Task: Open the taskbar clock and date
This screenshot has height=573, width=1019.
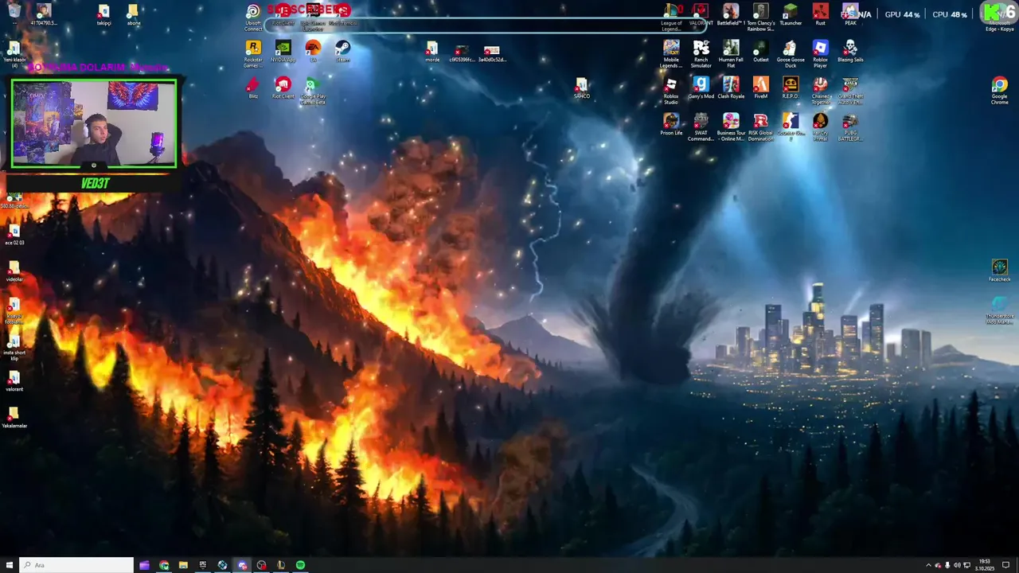Action: point(985,565)
